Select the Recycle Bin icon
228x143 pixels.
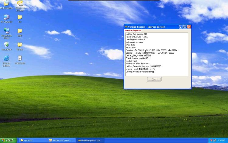pos(6,46)
